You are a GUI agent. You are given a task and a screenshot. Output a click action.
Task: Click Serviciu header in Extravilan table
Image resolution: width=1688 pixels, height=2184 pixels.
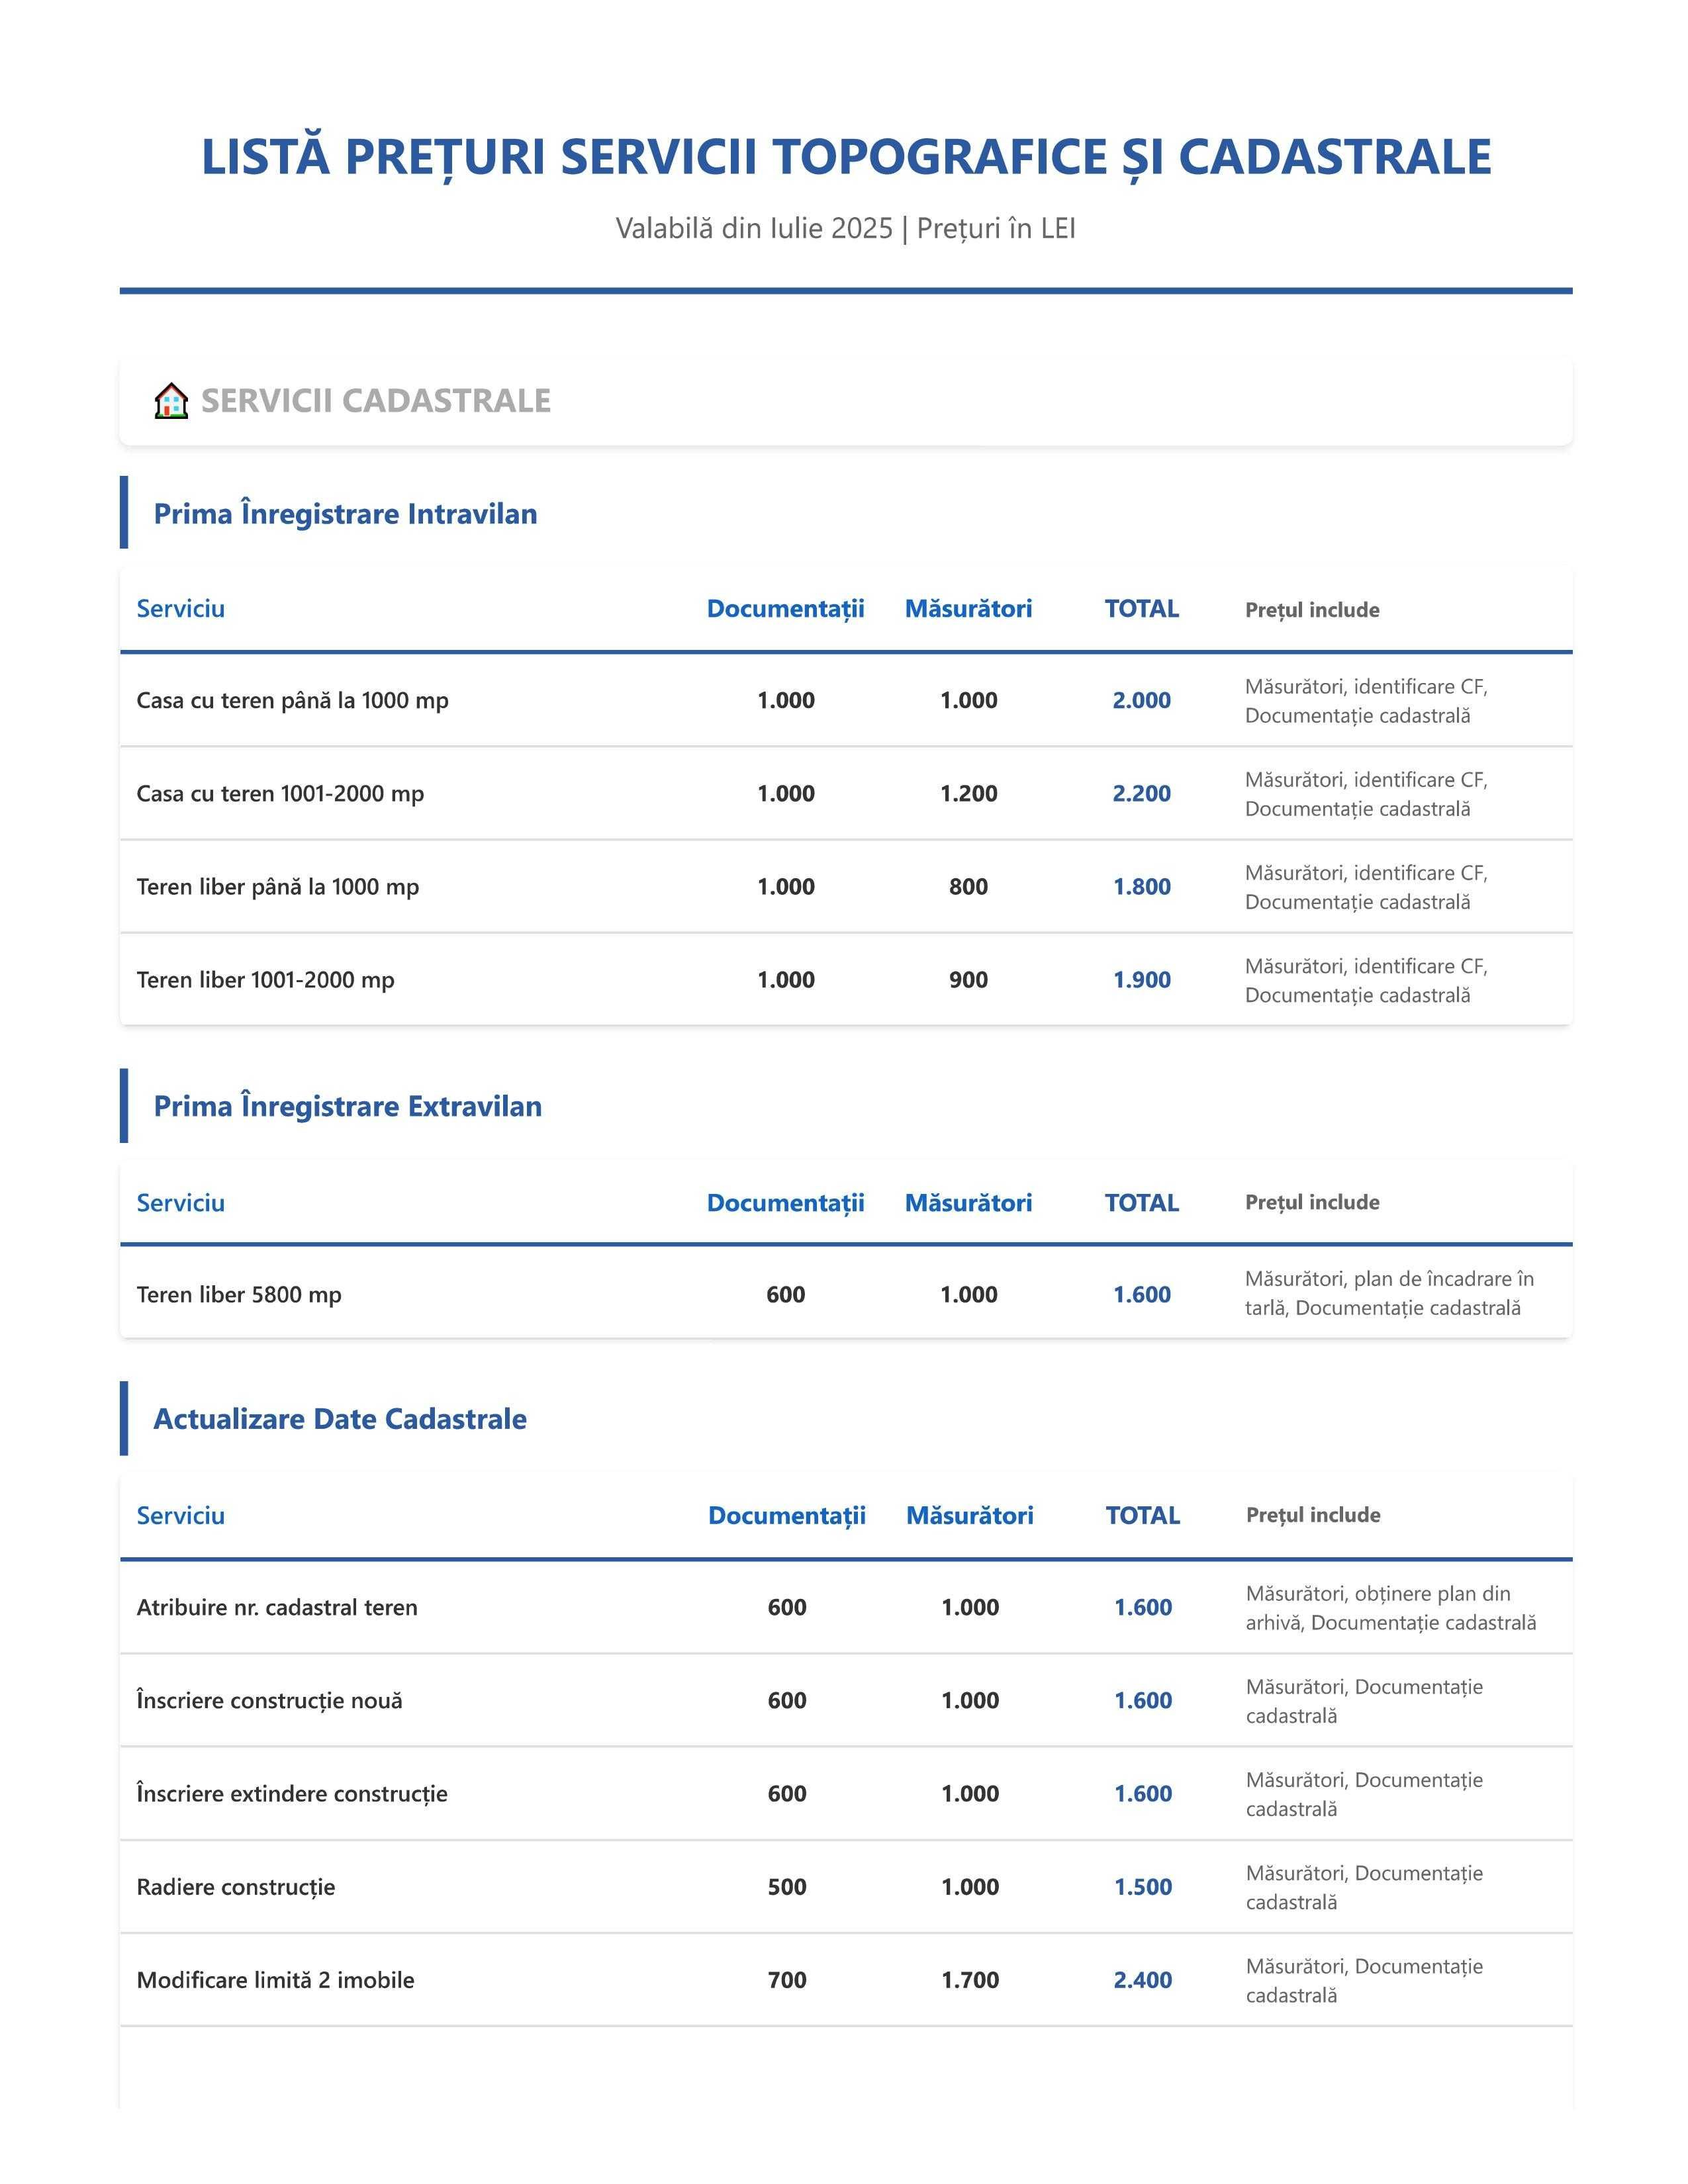click(181, 1203)
